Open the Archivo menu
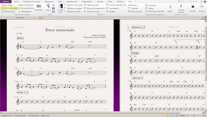 tap(6, 2)
